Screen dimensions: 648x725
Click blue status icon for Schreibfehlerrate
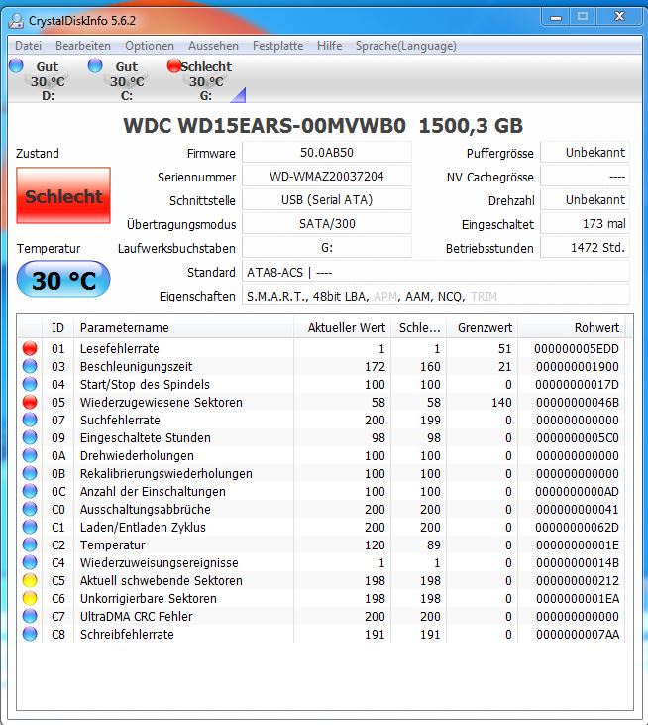(x=30, y=634)
